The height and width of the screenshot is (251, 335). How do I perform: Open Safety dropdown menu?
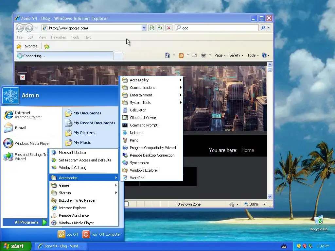(x=237, y=55)
